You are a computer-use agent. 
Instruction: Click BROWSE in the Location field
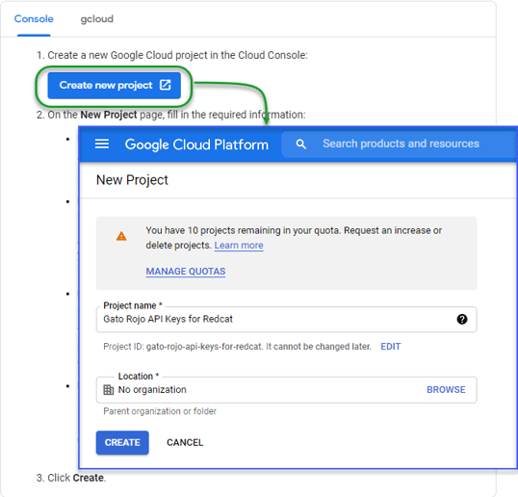[446, 389]
